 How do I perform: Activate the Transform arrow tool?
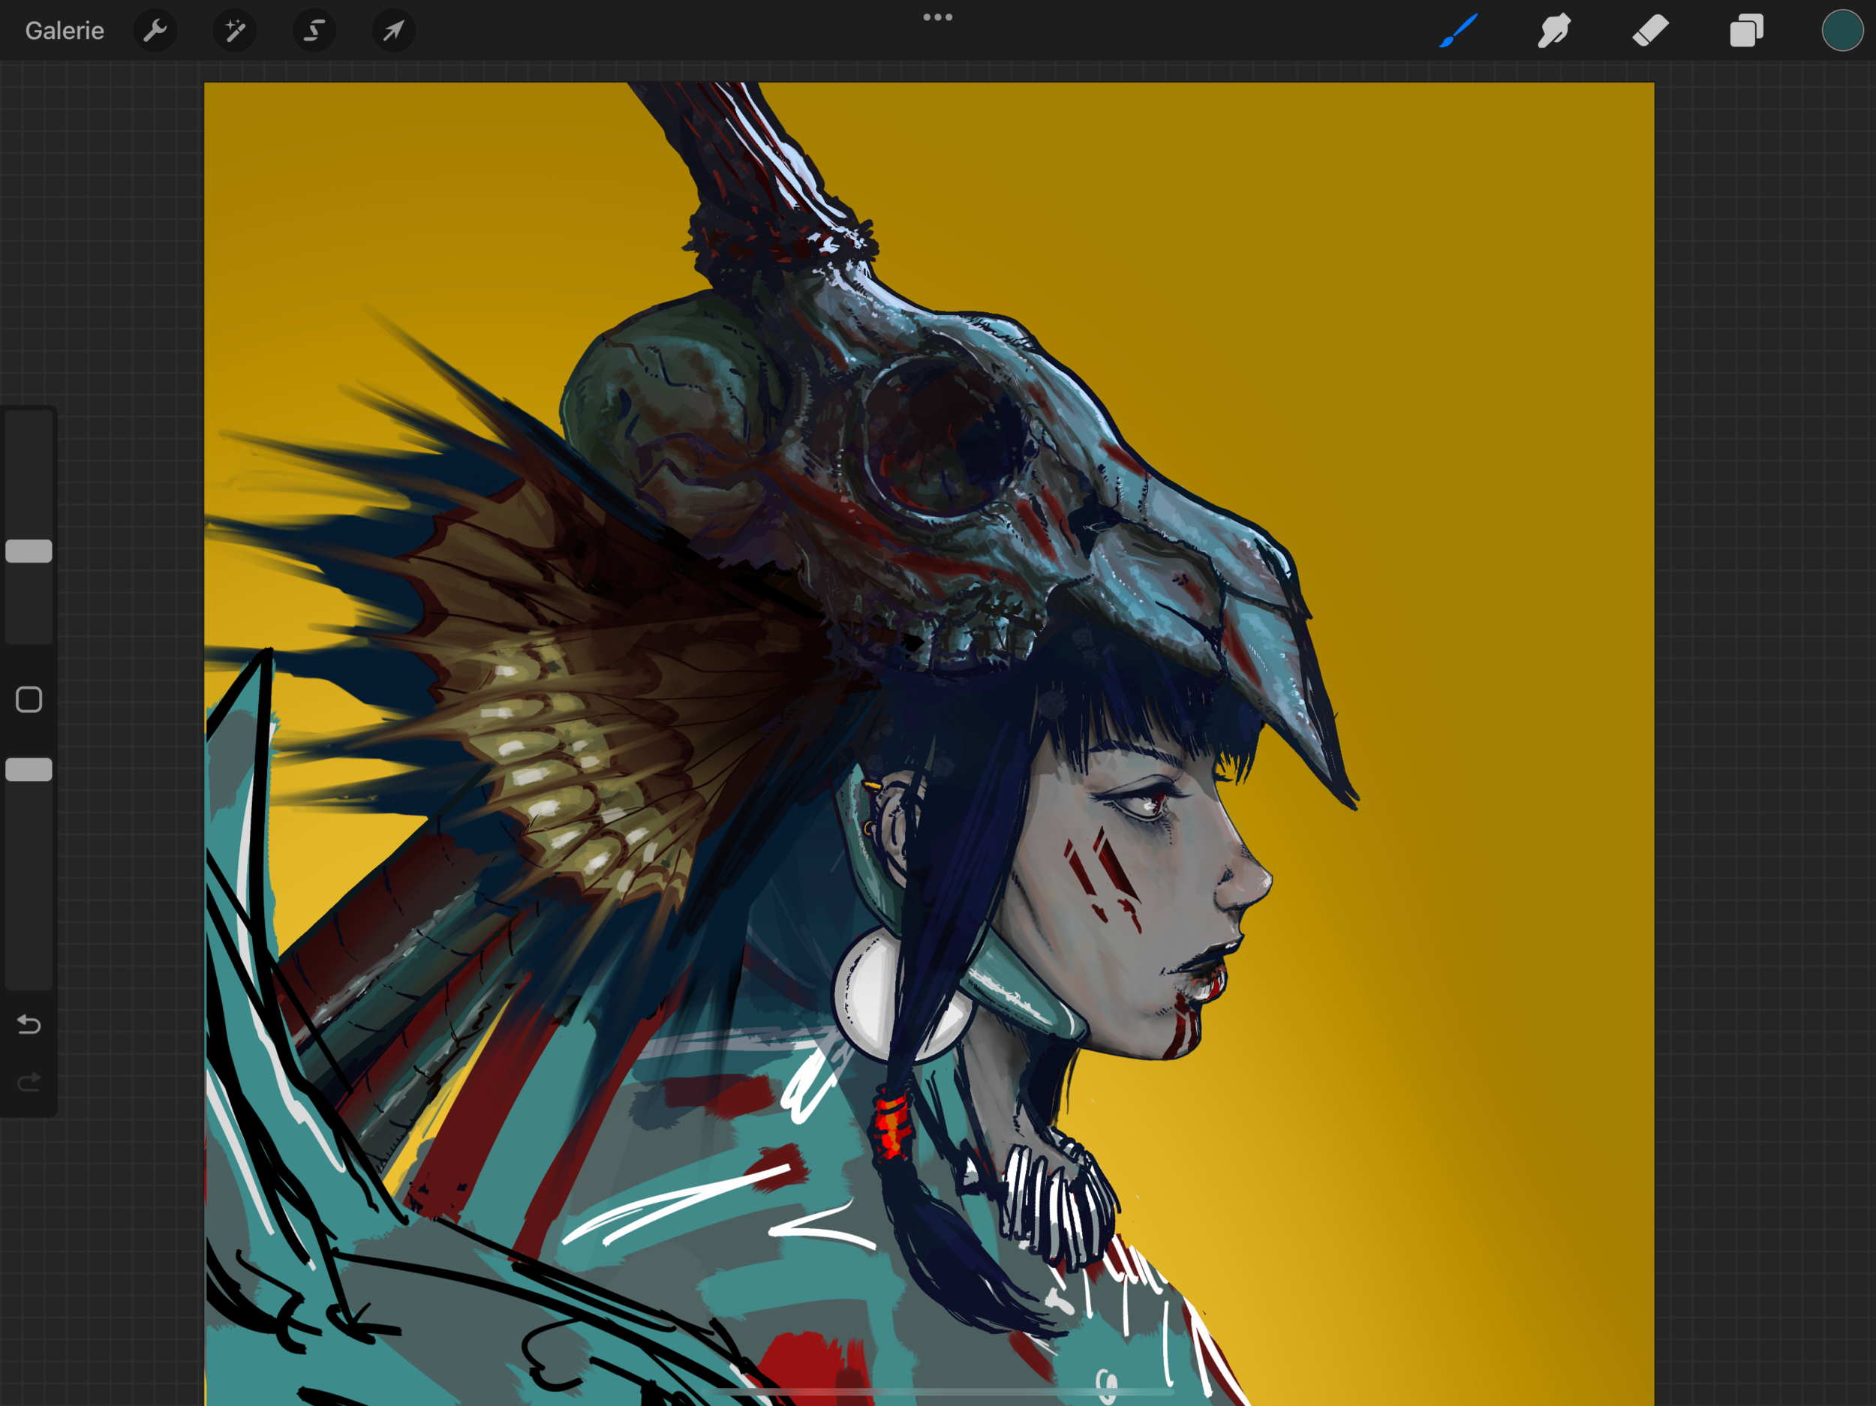tap(393, 32)
